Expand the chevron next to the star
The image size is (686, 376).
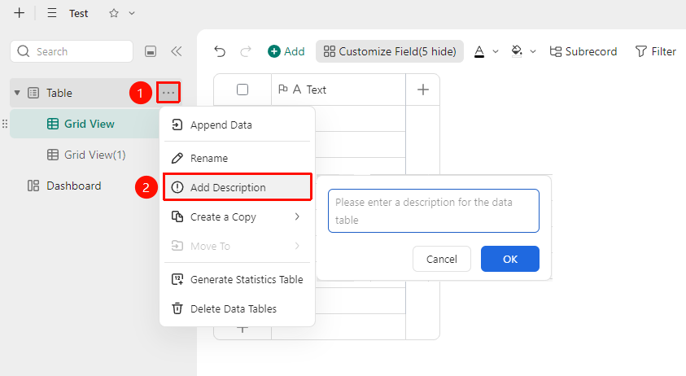pyautogui.click(x=132, y=14)
